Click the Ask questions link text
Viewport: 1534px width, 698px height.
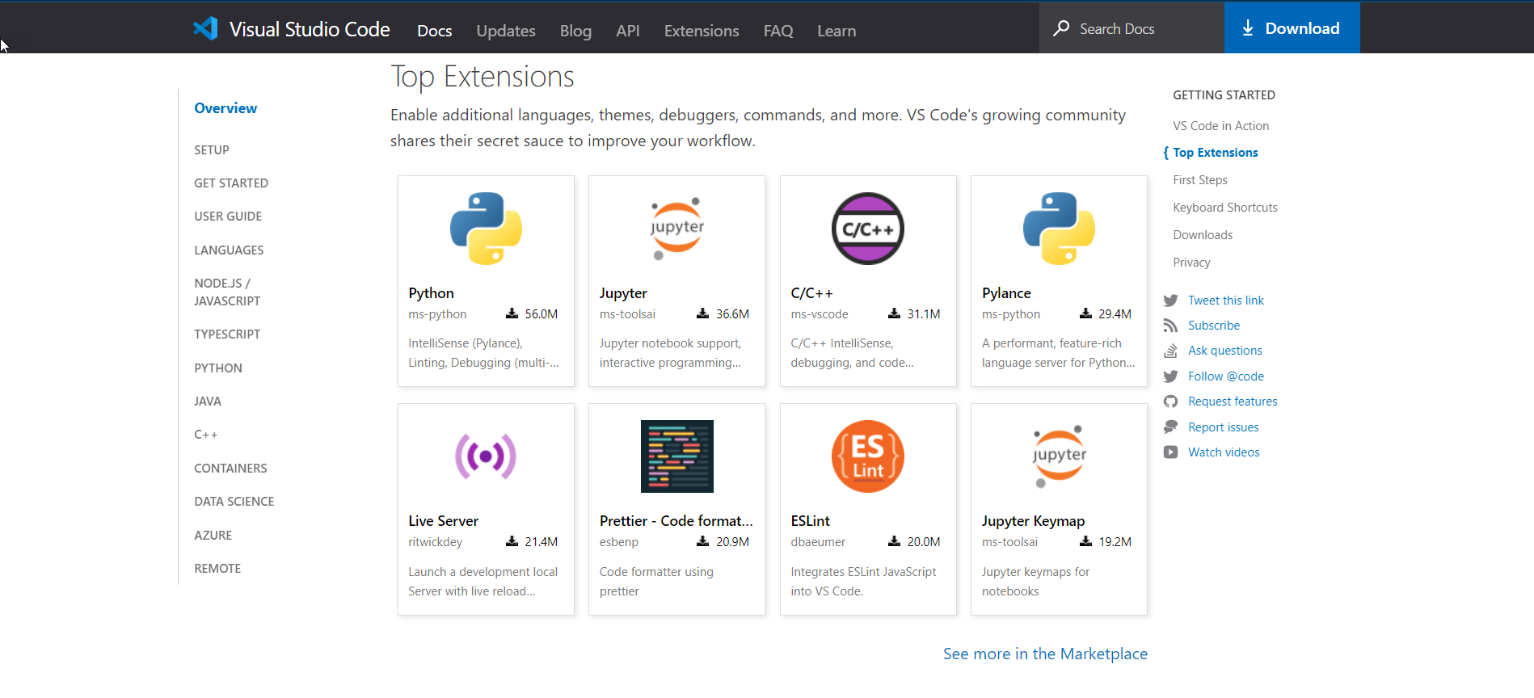pyautogui.click(x=1225, y=350)
